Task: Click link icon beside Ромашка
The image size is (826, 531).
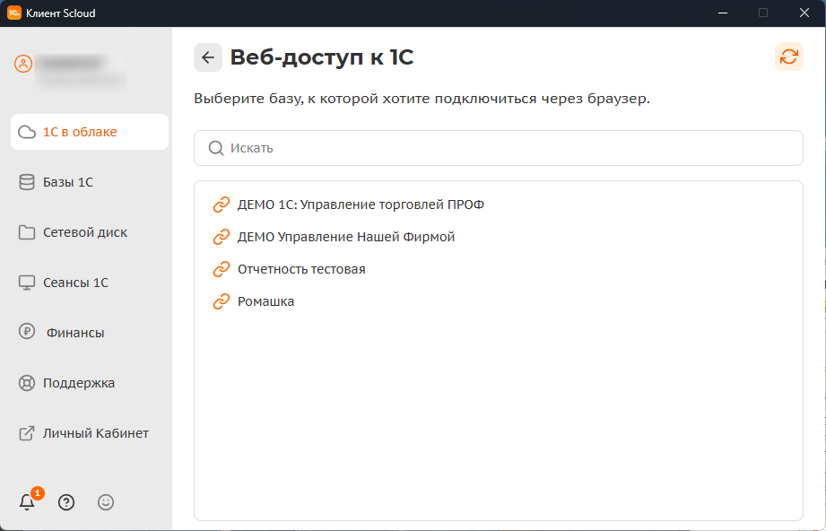Action: tap(222, 301)
